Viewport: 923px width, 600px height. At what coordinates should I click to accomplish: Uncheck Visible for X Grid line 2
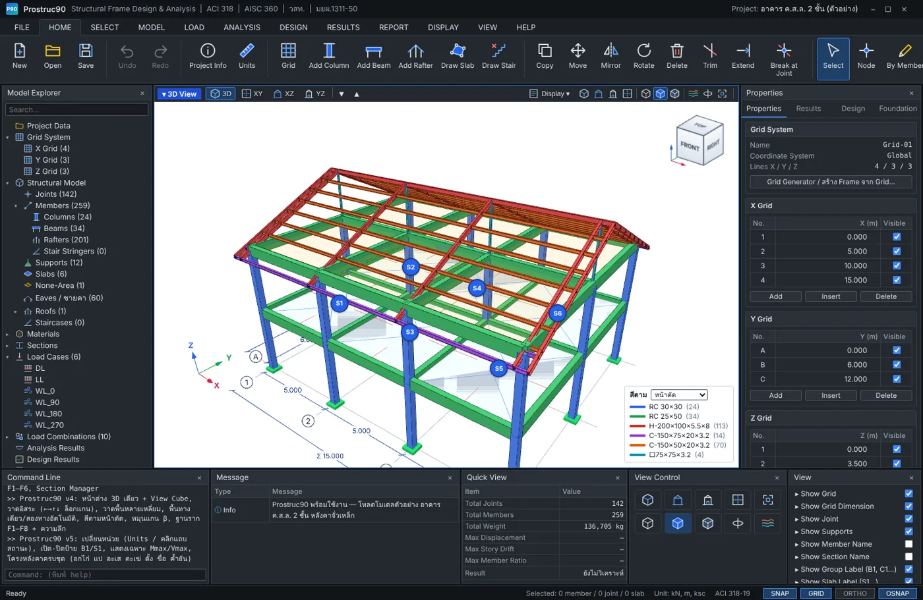[897, 251]
